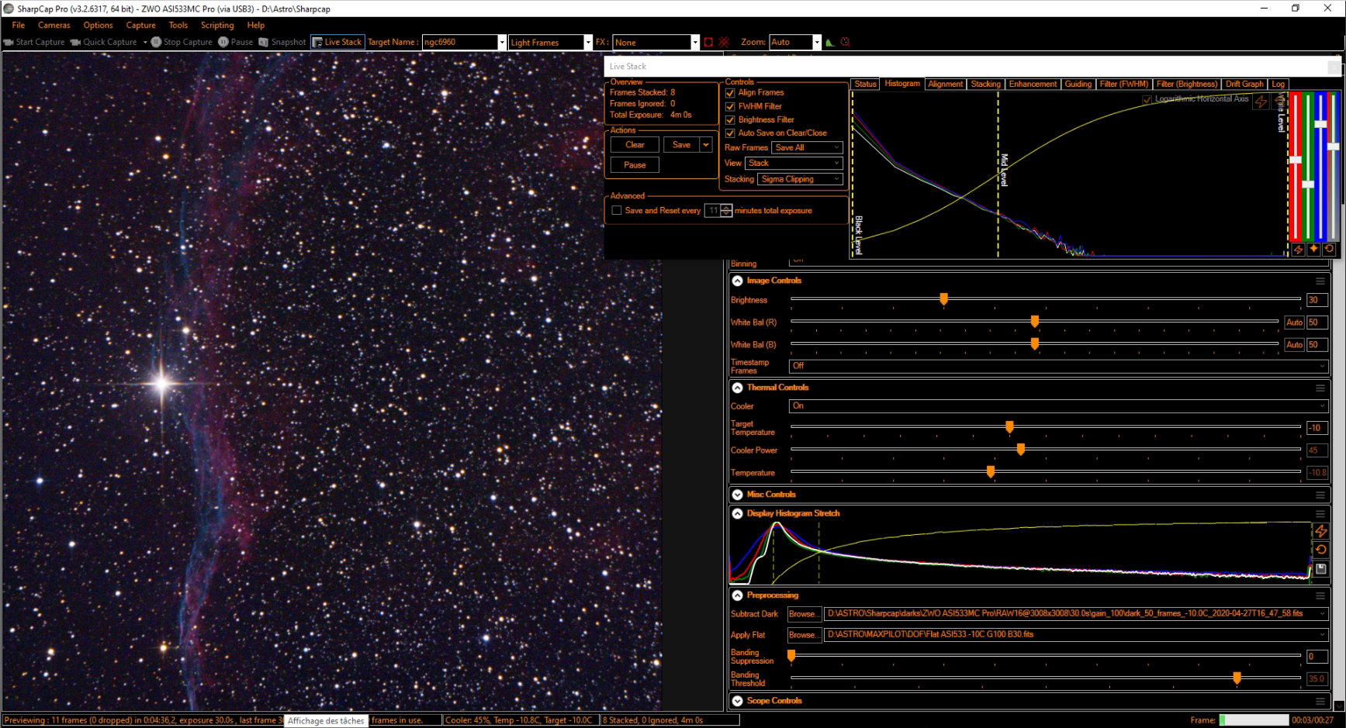Image resolution: width=1346 pixels, height=728 pixels.
Task: Open the Image Controls panel menu icon
Action: (x=1320, y=281)
